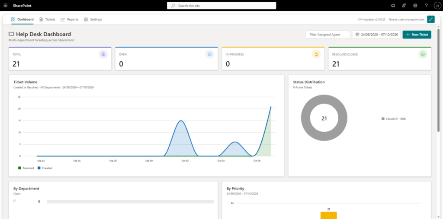Viewport: 443px width, 219px height.
Task: Click the IT department progress bar
Action: pyautogui.click(x=130, y=201)
